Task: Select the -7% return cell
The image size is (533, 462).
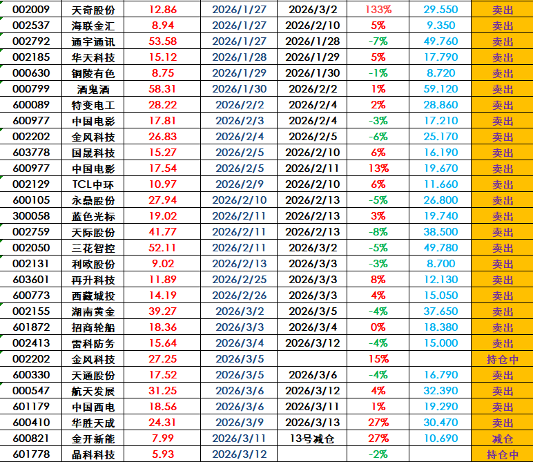Action: [x=378, y=41]
